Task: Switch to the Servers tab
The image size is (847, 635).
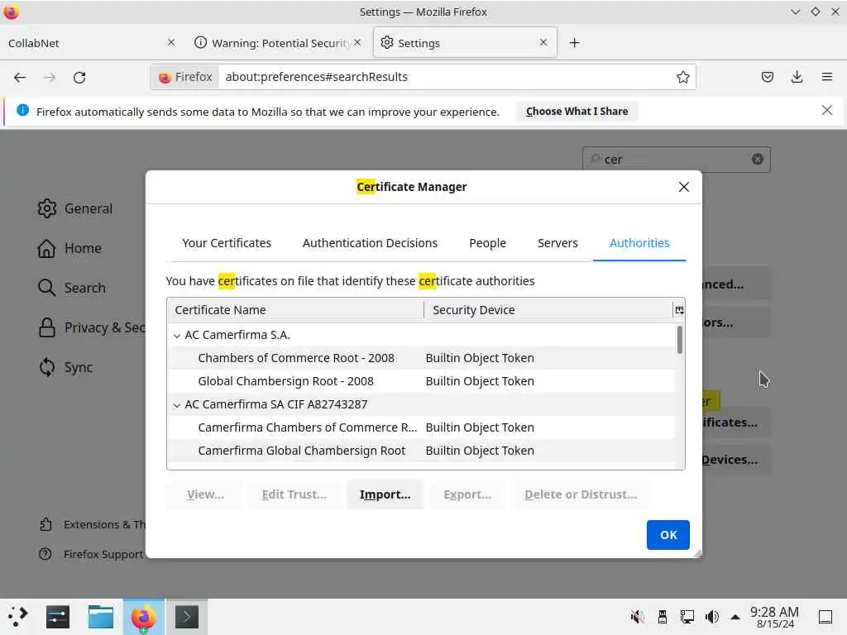Action: [x=558, y=243]
